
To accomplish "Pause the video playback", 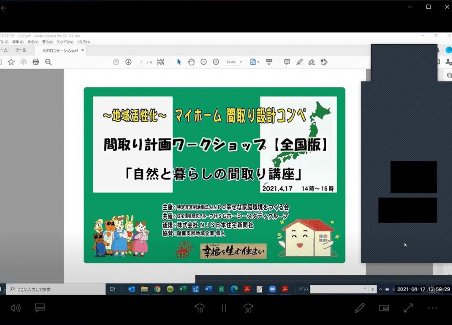I will [224, 308].
